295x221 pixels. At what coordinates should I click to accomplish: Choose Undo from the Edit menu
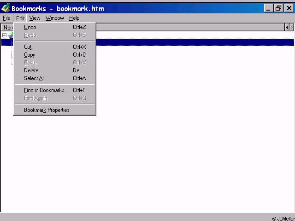[55, 27]
